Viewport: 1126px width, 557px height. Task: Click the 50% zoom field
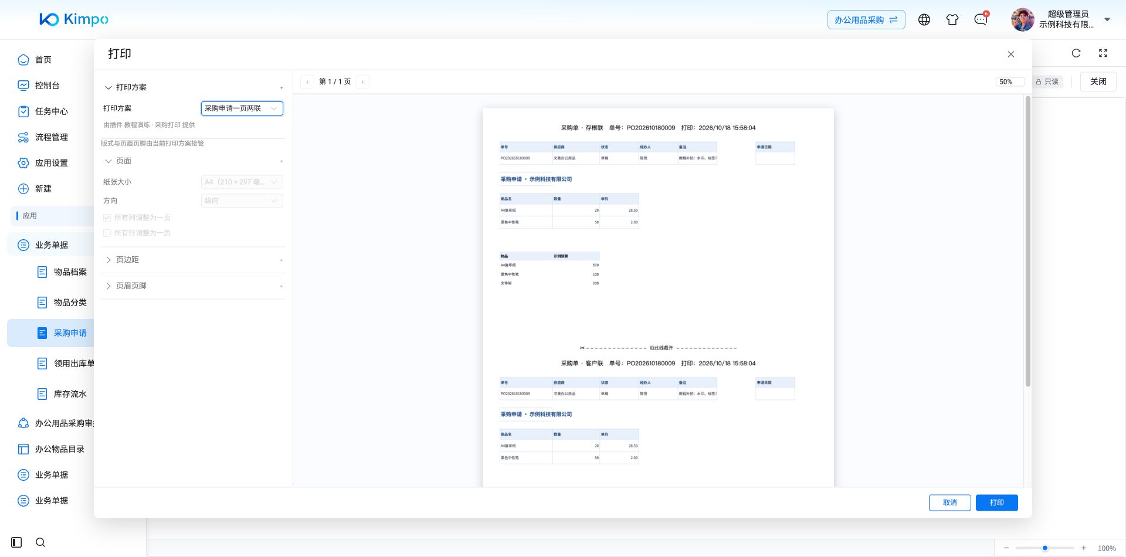coord(1010,82)
